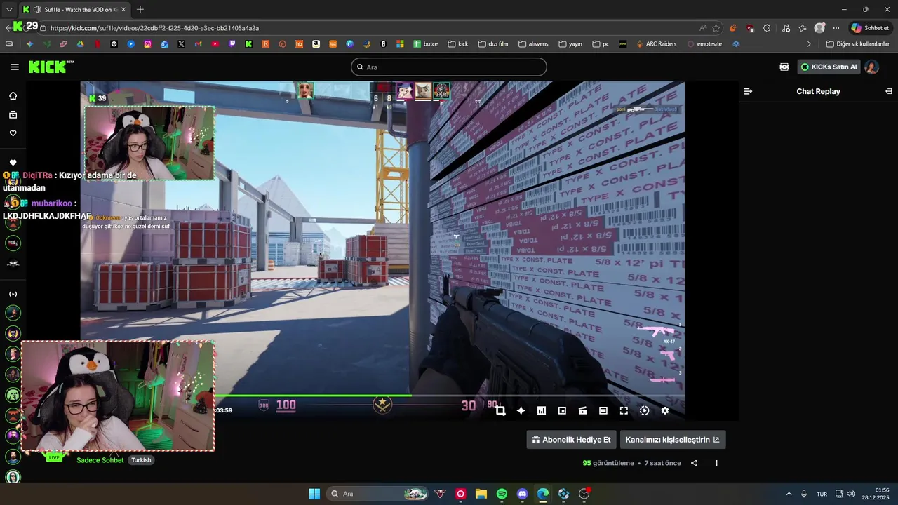Image resolution: width=898 pixels, height=505 pixels.
Task: Open playback speed control
Action: point(644,411)
